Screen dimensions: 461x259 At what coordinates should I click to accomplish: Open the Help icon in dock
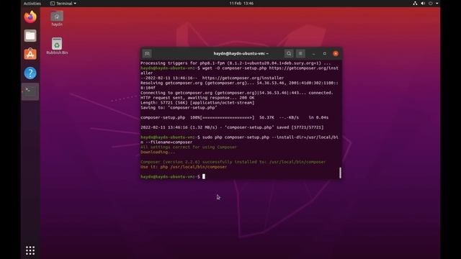pos(30,73)
